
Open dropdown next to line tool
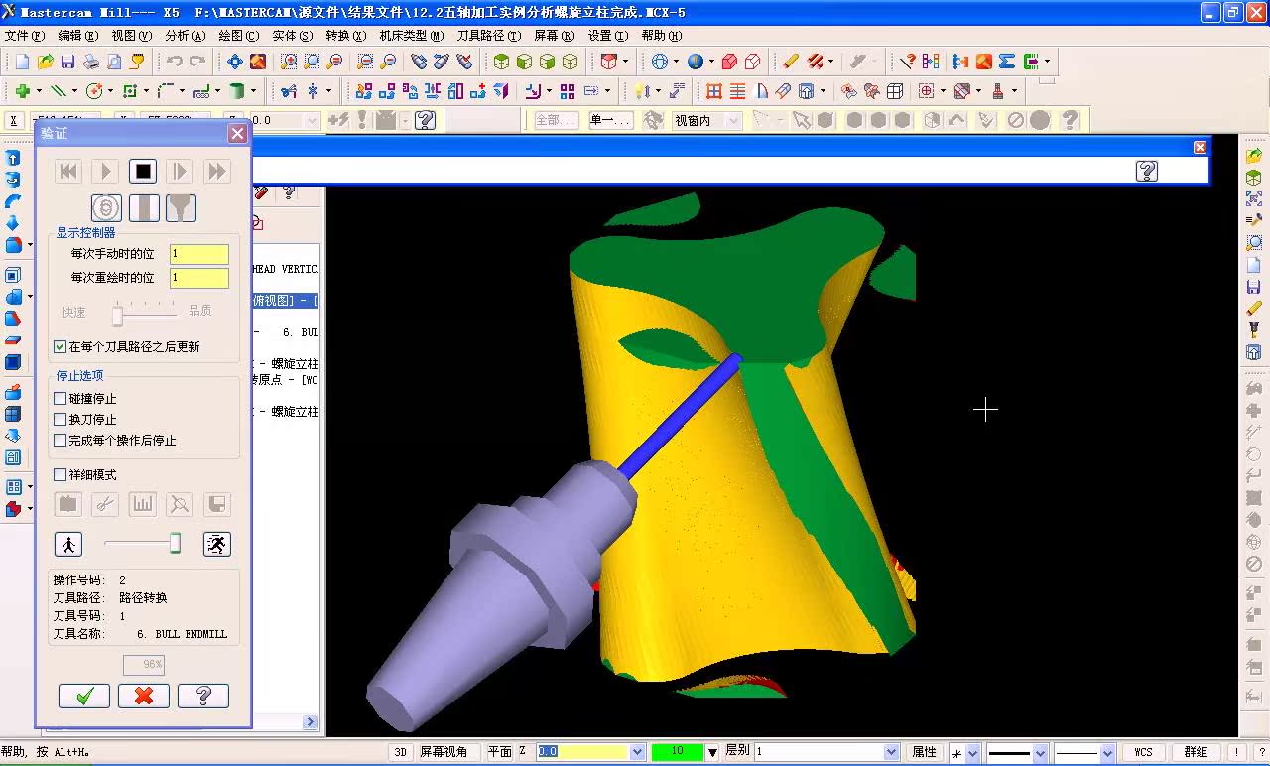[74, 91]
